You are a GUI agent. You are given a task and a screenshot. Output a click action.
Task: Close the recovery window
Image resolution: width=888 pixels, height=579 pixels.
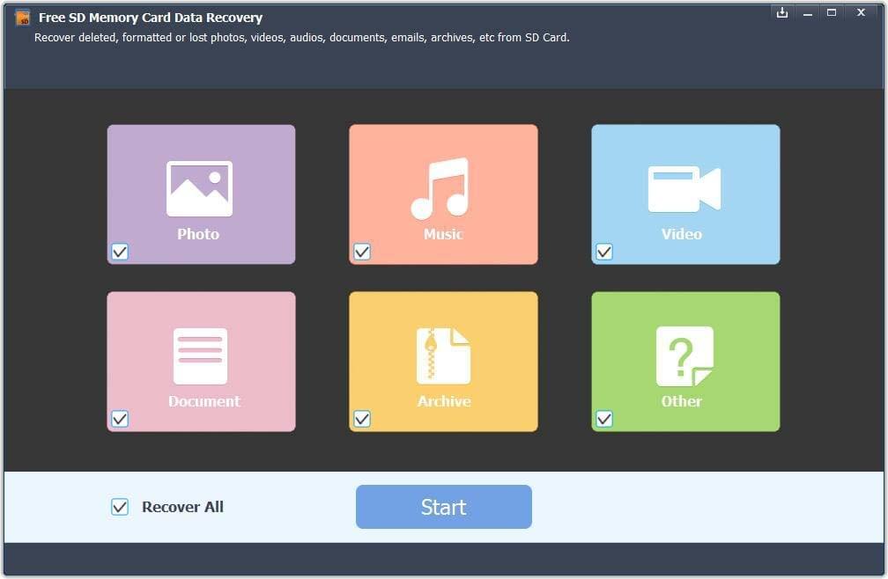[x=861, y=12]
